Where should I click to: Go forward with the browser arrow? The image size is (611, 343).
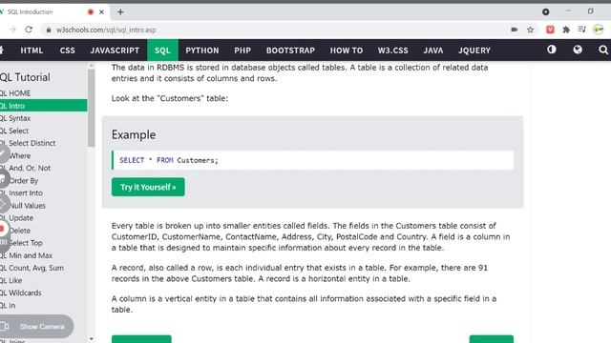coord(12,30)
